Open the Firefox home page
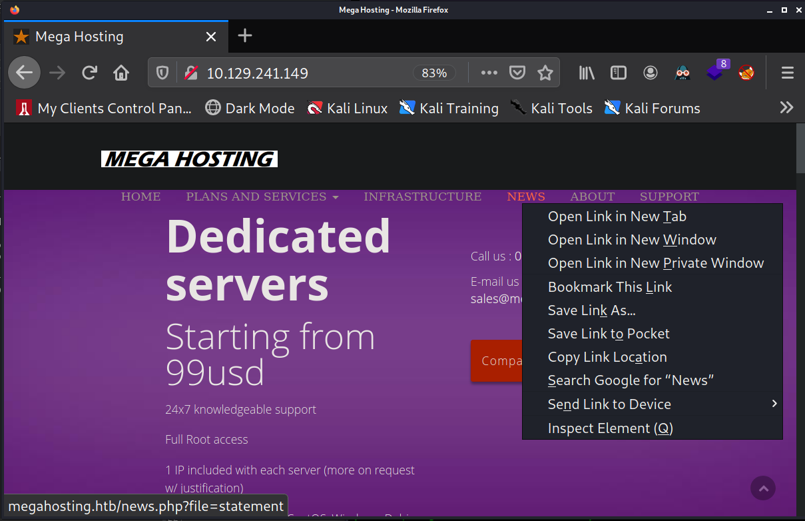 (x=121, y=73)
